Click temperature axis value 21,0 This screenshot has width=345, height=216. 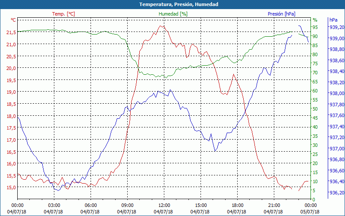click(11, 44)
